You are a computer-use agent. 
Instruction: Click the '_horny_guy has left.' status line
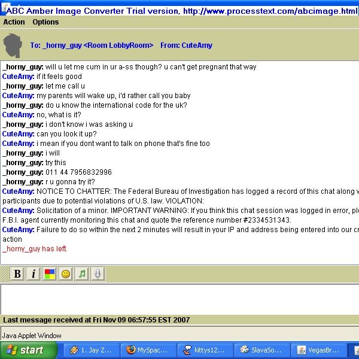point(35,249)
